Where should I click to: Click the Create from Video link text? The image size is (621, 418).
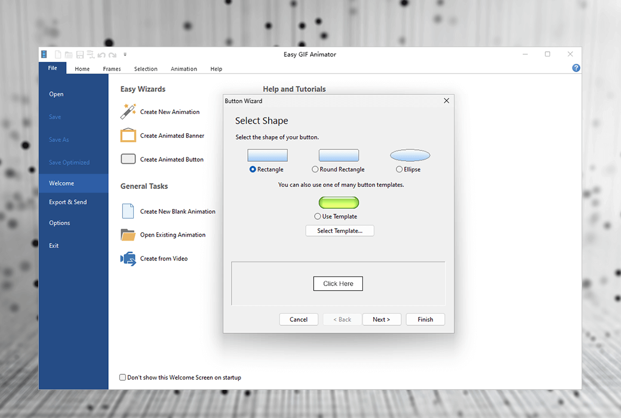164,259
